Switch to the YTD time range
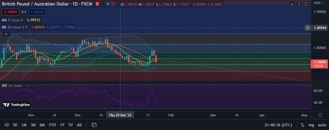The height and width of the screenshot is (130, 329). click(x=52, y=125)
